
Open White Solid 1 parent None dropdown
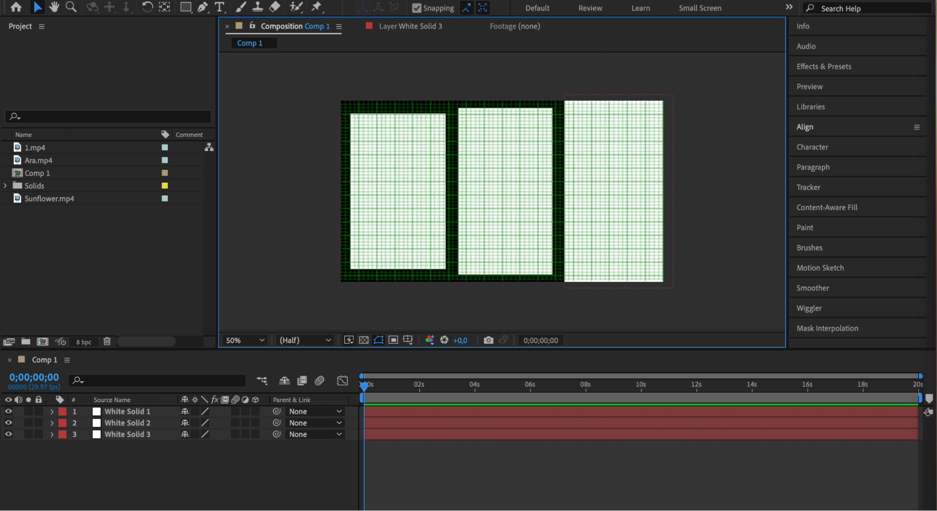pyautogui.click(x=315, y=412)
